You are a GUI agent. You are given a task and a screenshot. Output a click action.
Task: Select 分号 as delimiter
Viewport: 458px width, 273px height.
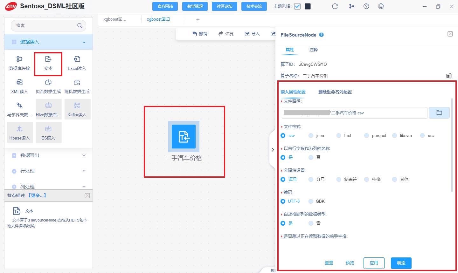[311, 180]
